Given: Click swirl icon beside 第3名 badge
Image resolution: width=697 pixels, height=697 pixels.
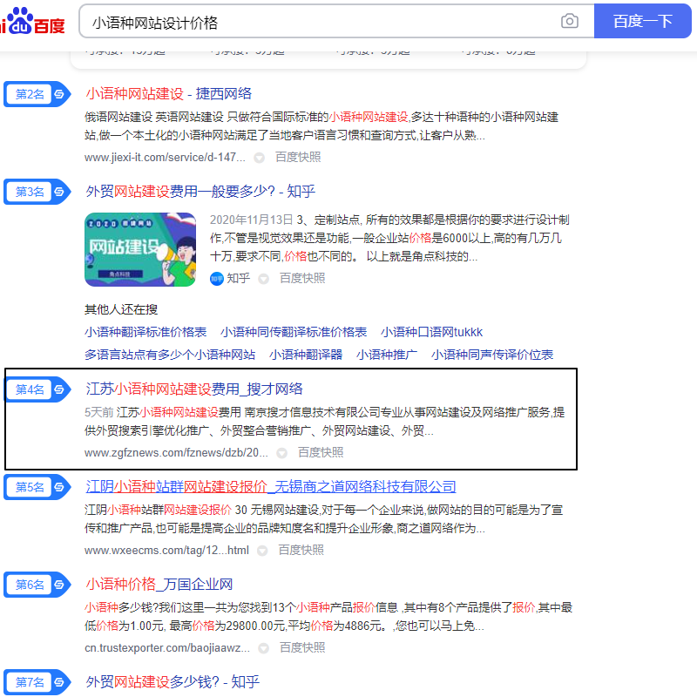Looking at the screenshot, I should pos(59,192).
